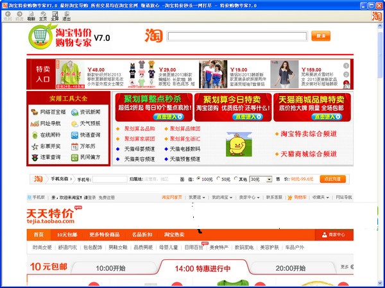Exit the app via 退出 icon

tap(67, 14)
